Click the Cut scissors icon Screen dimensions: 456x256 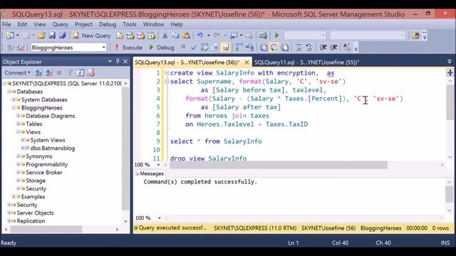(165, 36)
